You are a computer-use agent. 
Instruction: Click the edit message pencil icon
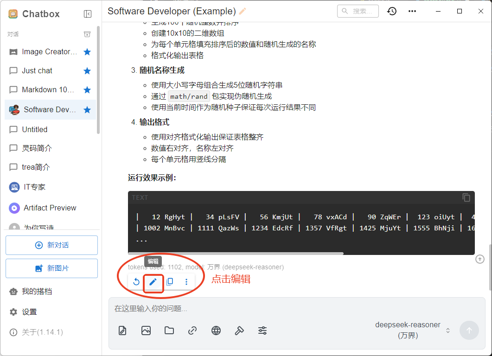click(x=153, y=282)
